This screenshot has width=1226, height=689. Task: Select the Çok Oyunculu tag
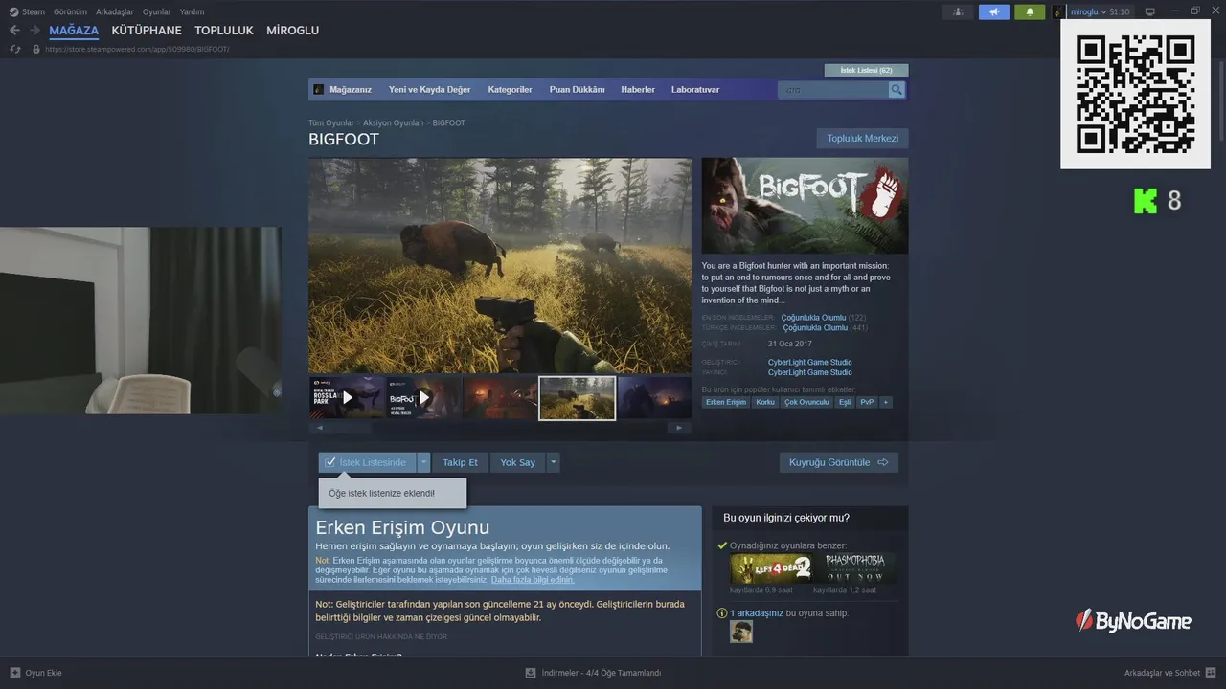pos(806,402)
